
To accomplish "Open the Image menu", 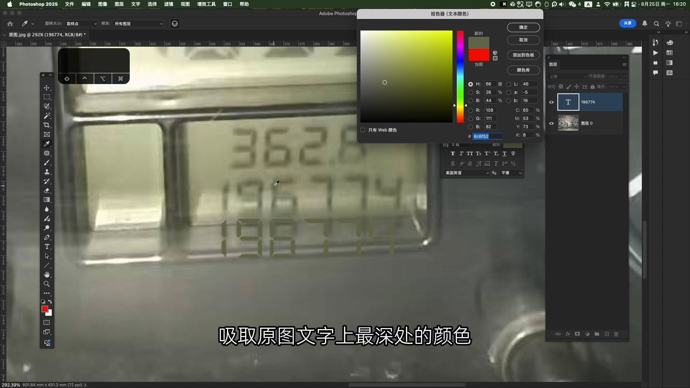I will point(102,4).
